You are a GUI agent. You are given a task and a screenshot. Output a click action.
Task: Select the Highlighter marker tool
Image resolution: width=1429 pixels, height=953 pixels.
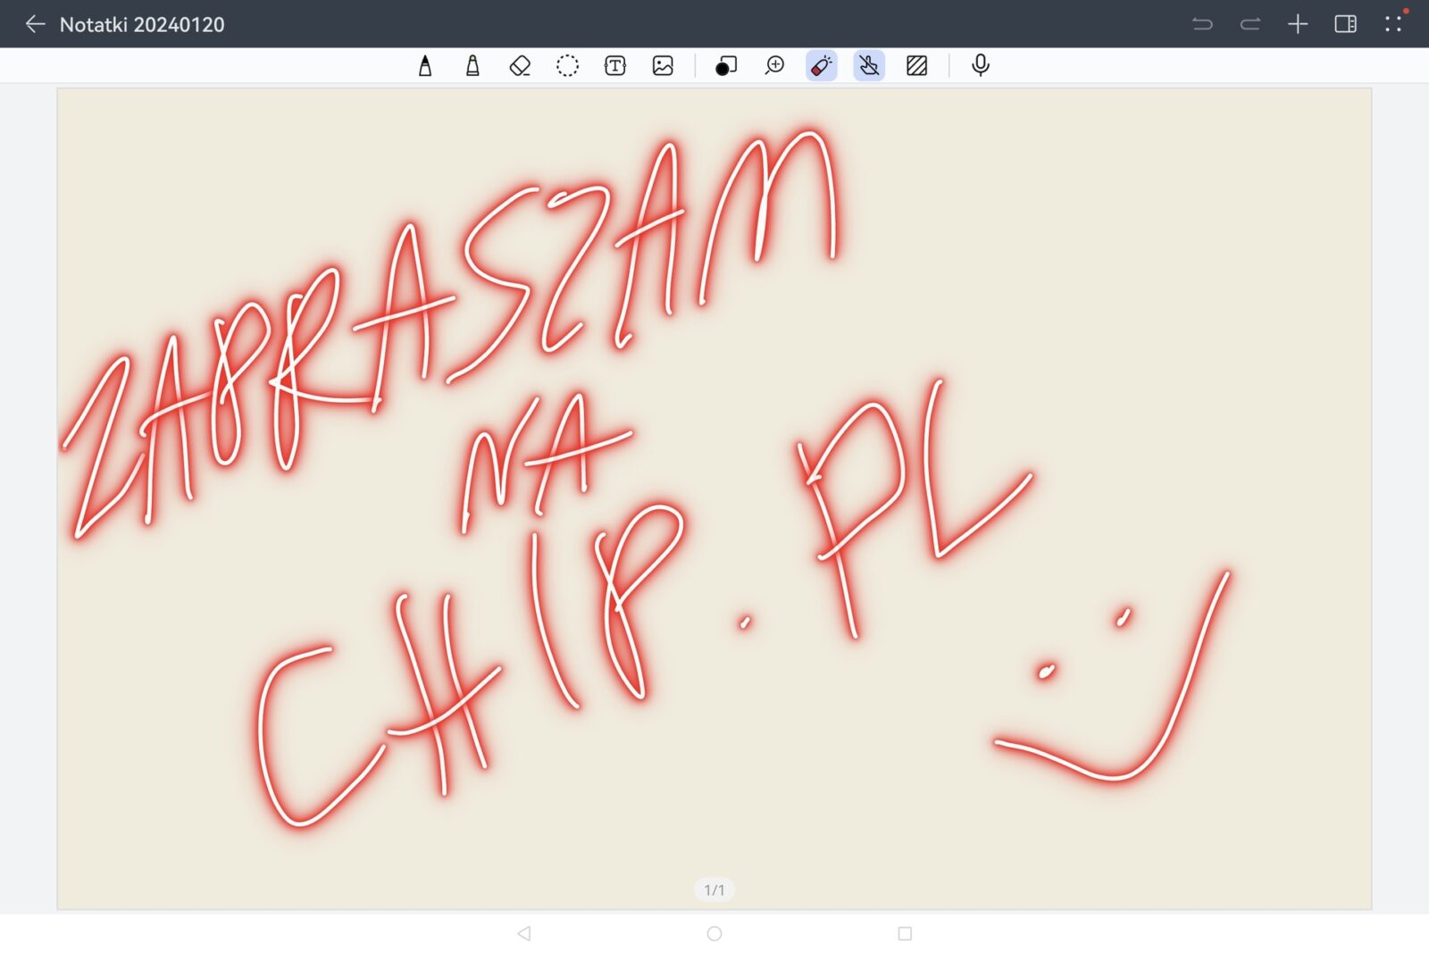(x=472, y=66)
